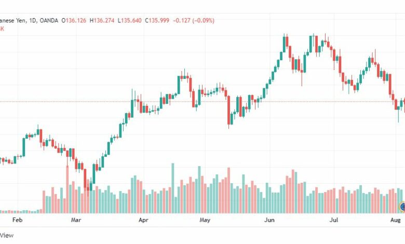The height and width of the screenshot is (244, 405).
Task: Click the May label on time axis
Action: (205, 220)
